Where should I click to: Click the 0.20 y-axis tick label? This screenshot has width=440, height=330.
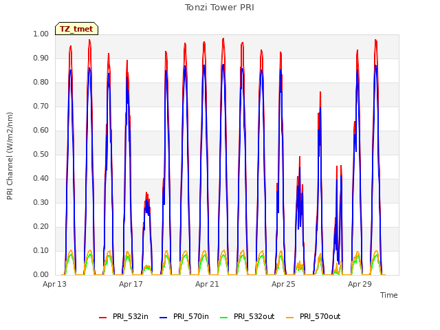click(41, 226)
